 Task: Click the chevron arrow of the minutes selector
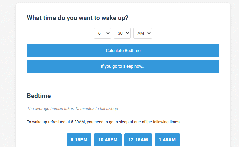click(127, 33)
